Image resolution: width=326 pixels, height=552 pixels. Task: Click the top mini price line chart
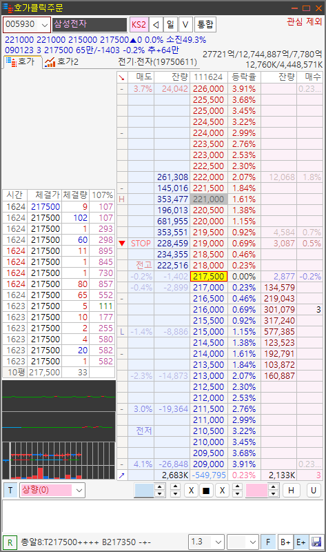click(x=59, y=395)
